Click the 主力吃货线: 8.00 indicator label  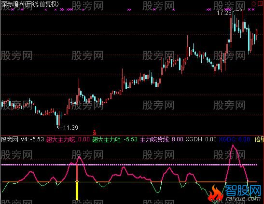click(x=162, y=139)
